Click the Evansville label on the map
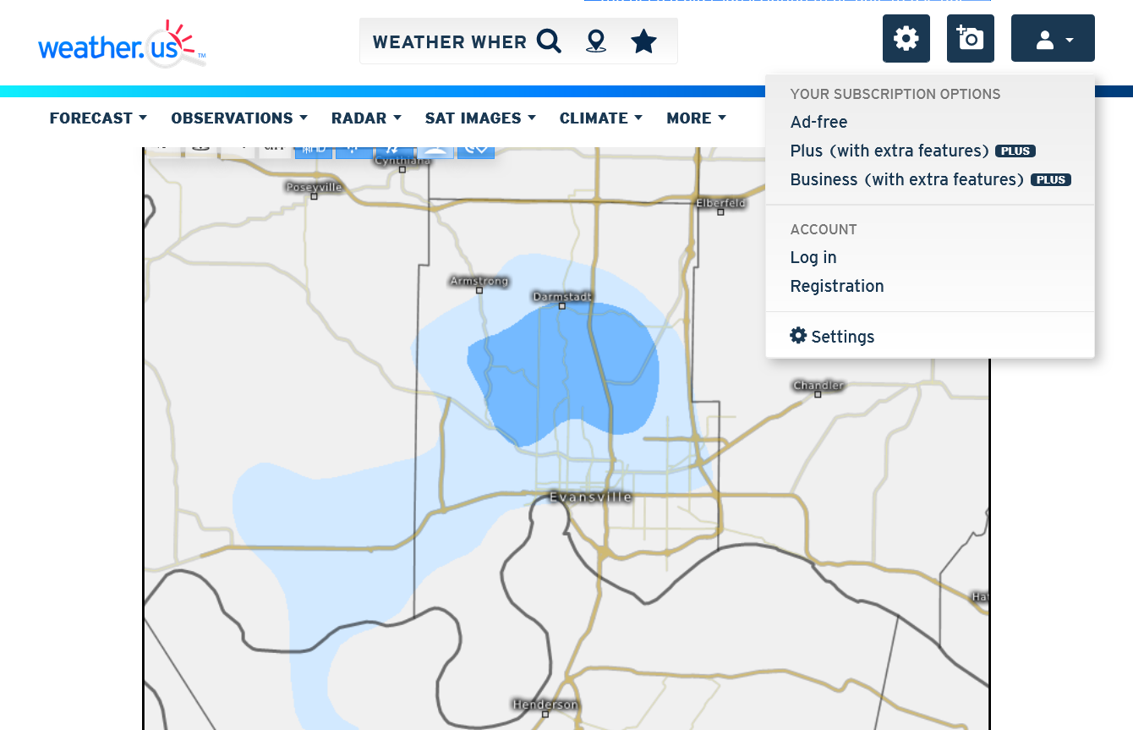 coord(591,497)
